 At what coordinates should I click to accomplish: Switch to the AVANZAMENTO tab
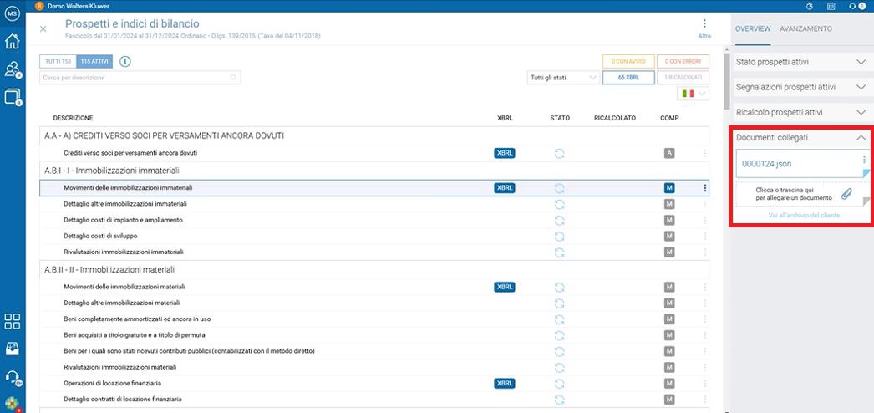click(x=806, y=29)
